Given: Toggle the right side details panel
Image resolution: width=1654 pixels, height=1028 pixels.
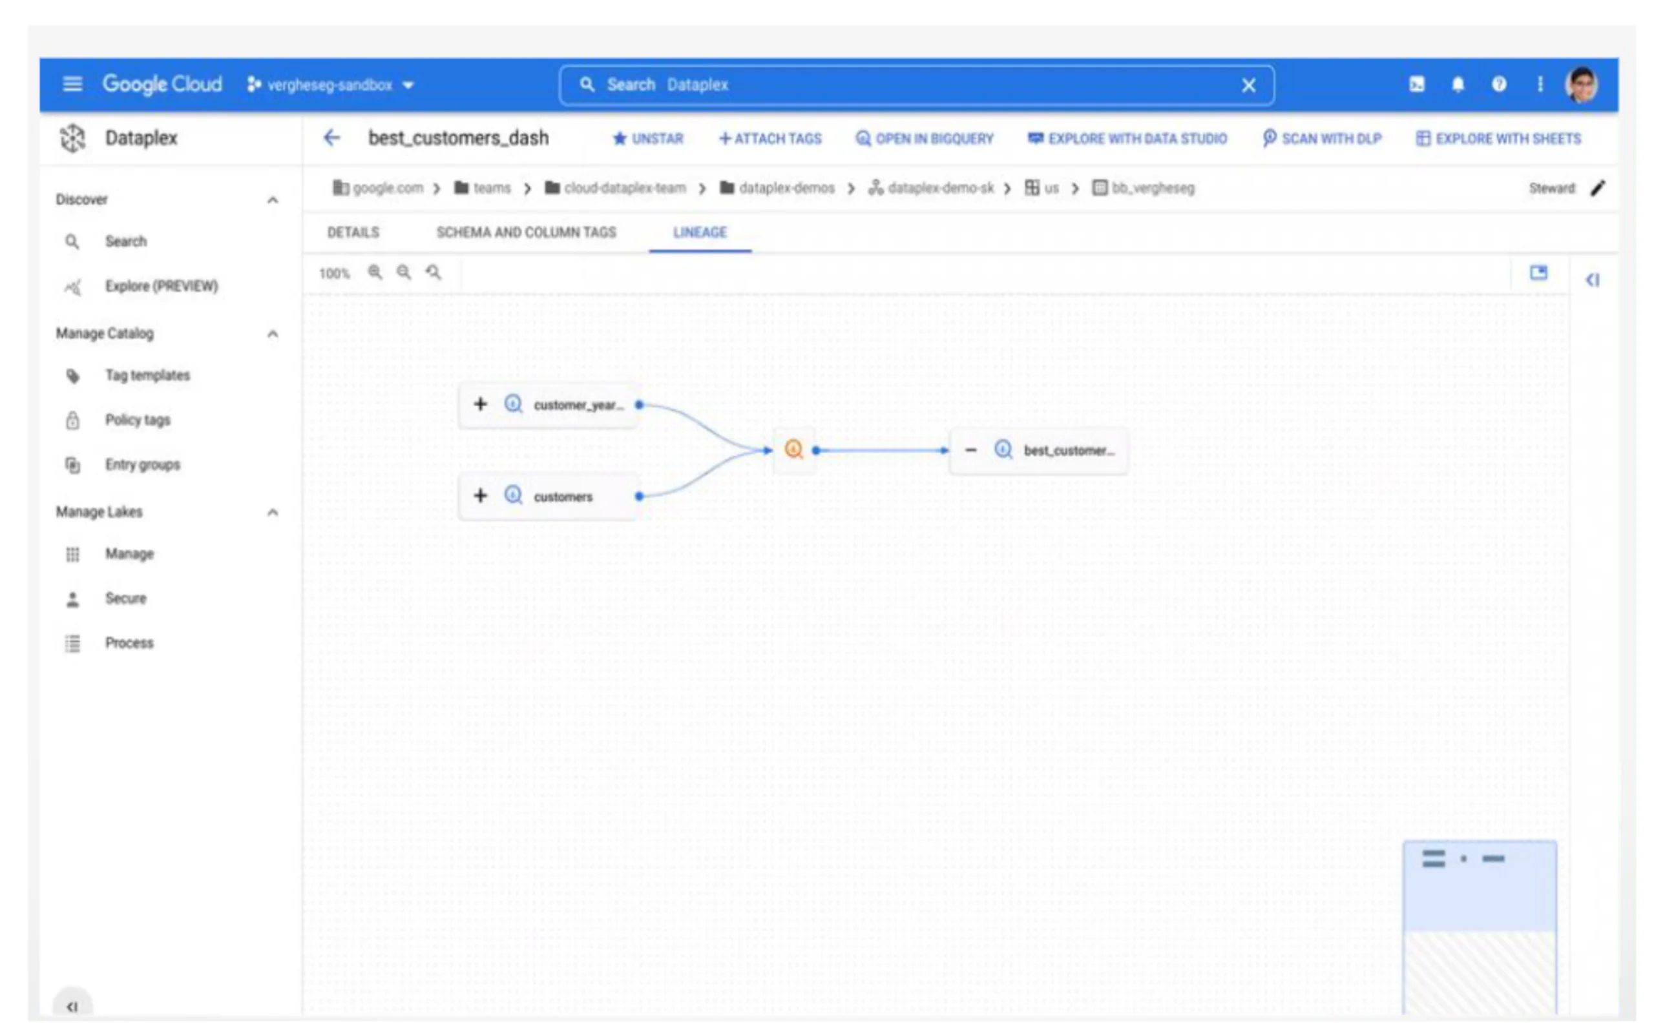Looking at the screenshot, I should pos(1592,280).
